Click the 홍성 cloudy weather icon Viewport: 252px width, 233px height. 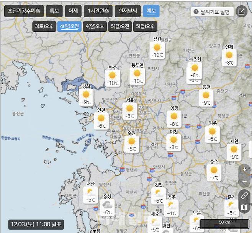[107, 205]
